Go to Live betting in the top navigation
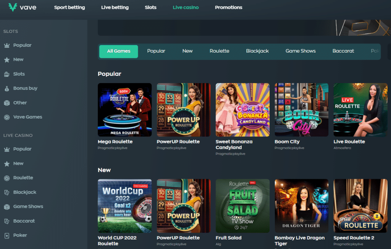The image size is (391, 249). click(x=115, y=8)
